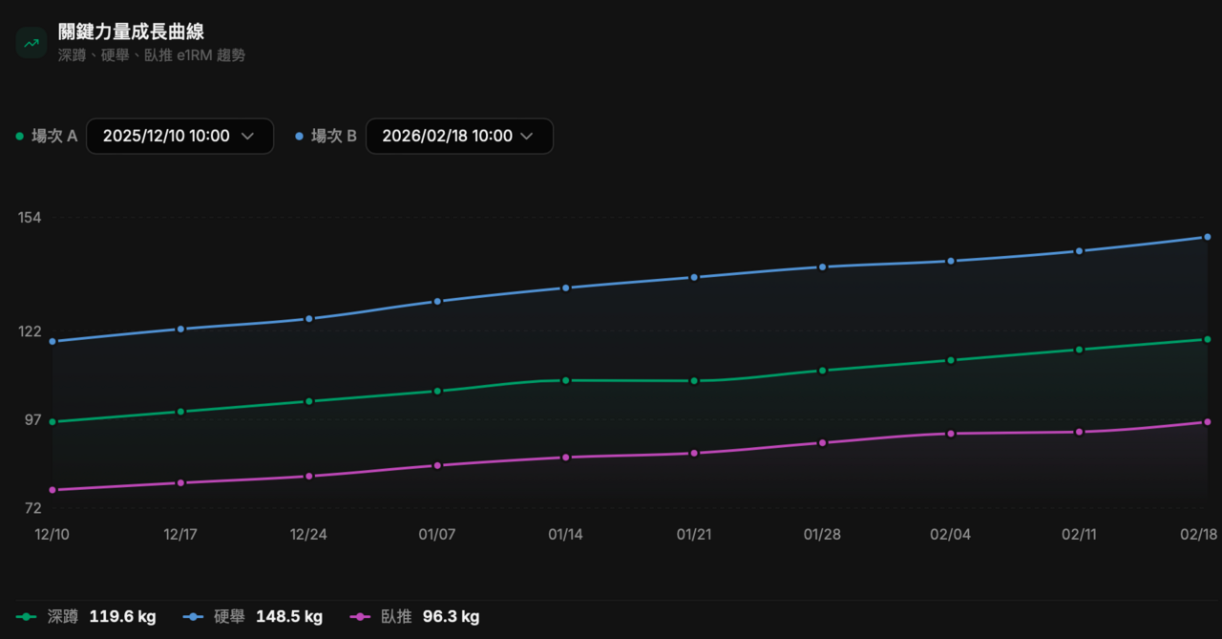Select 硬舉 data point at 02/18
Image resolution: width=1222 pixels, height=639 pixels.
[x=1207, y=237]
